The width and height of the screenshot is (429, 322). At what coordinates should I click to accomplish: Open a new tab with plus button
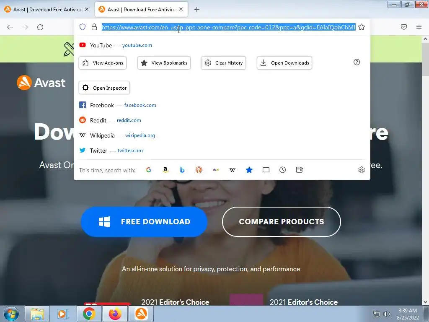197,10
